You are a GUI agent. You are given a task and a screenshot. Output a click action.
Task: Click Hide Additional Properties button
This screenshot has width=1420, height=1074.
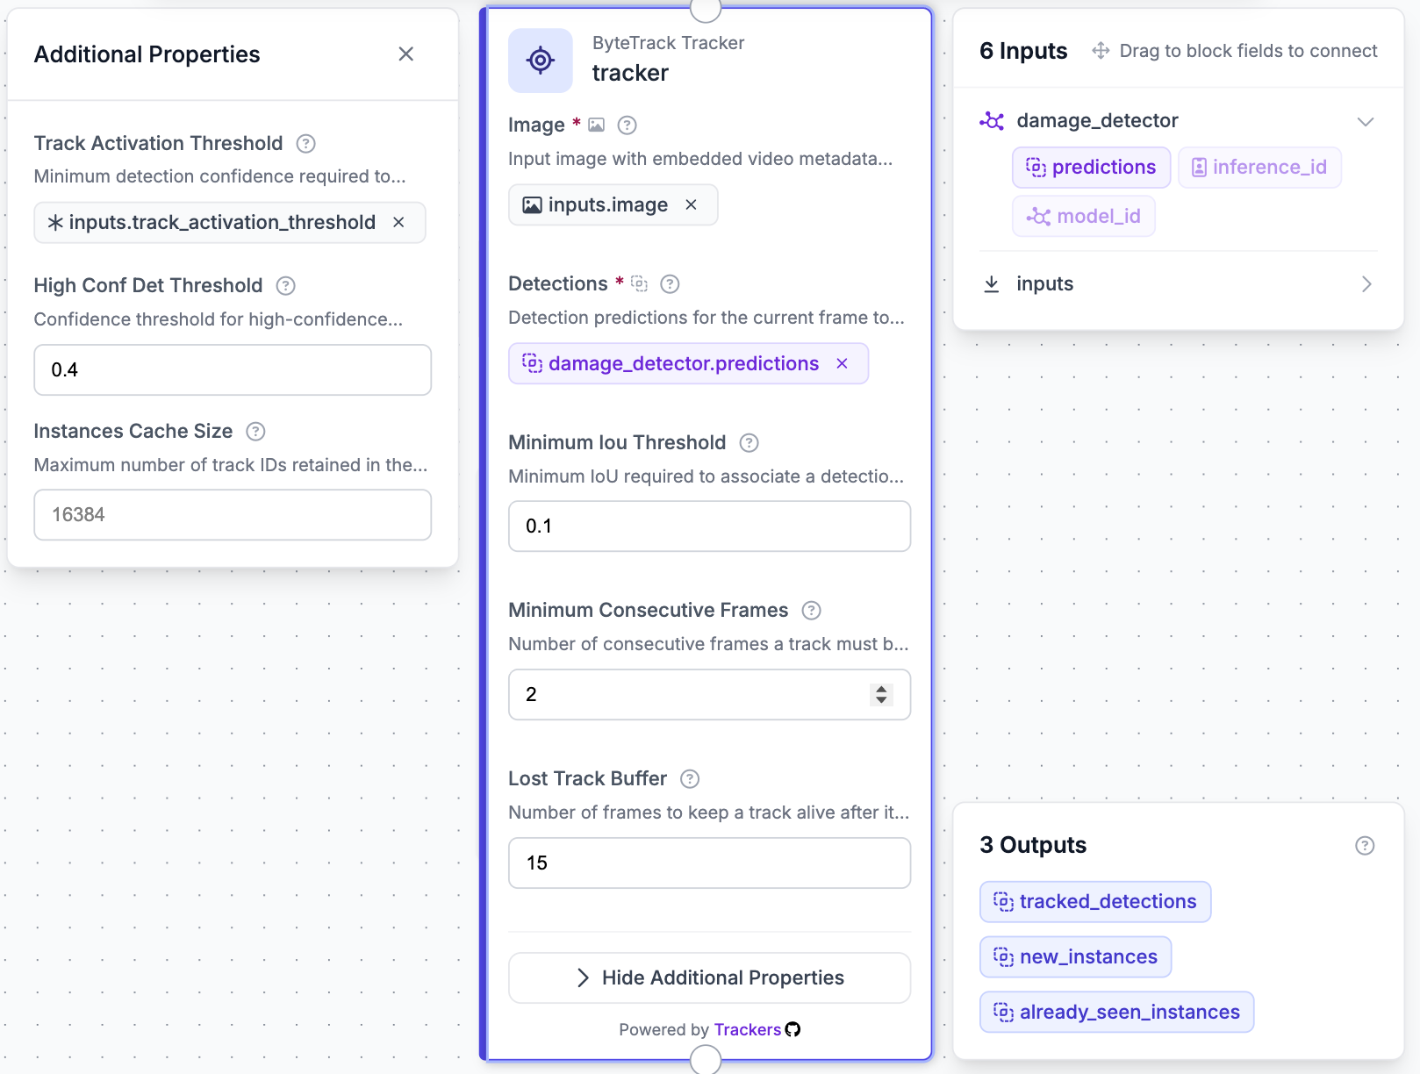point(709,977)
